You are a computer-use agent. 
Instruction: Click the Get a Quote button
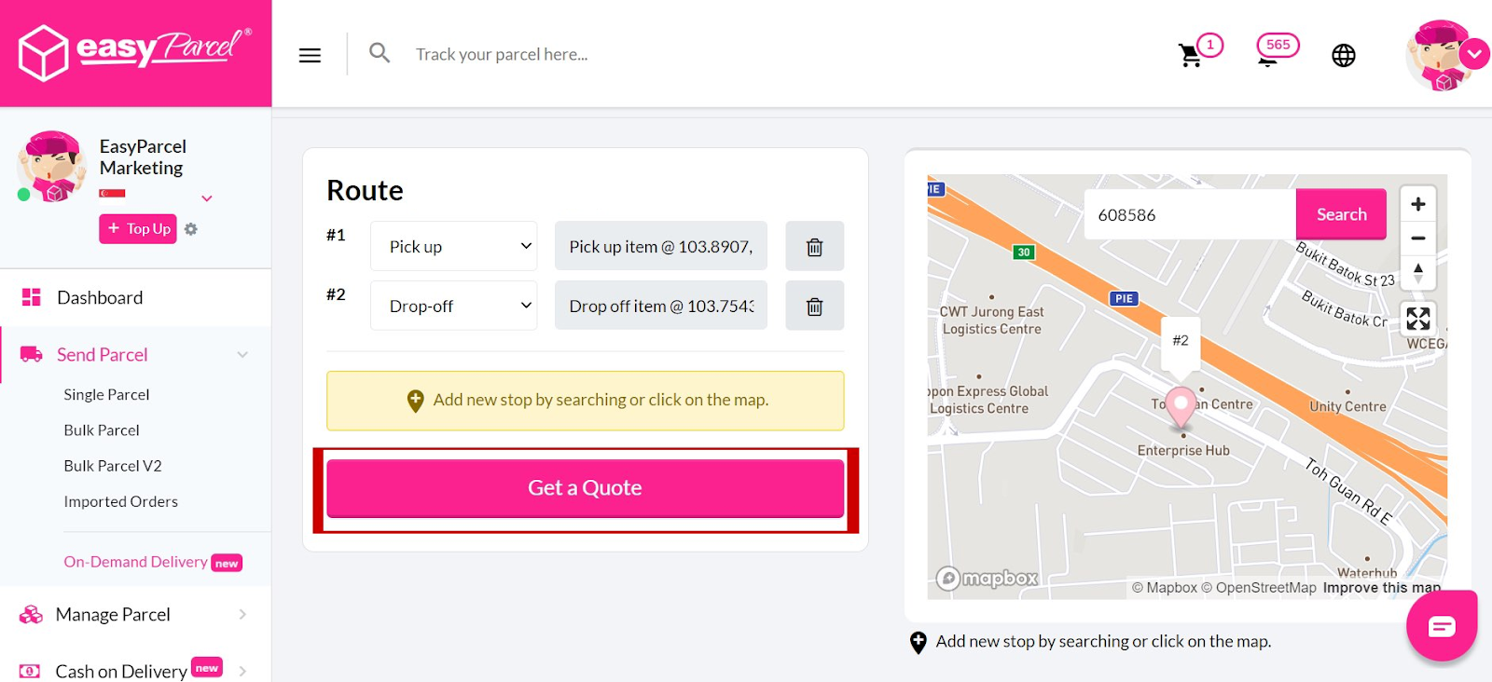tap(585, 486)
